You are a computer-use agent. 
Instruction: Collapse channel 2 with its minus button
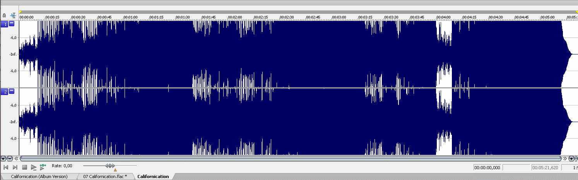pyautogui.click(x=12, y=91)
